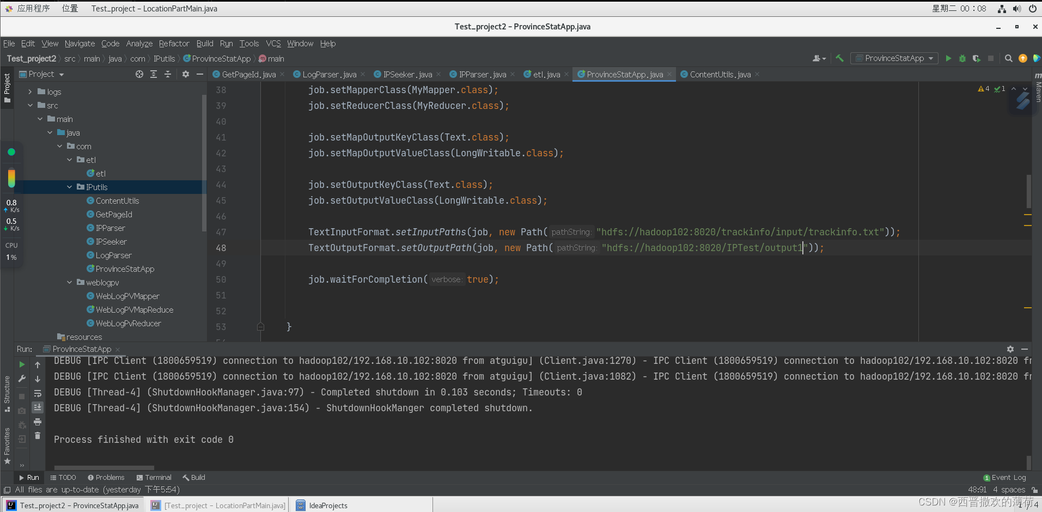Collapse the java folder
This screenshot has height=512, width=1042.
pos(50,133)
